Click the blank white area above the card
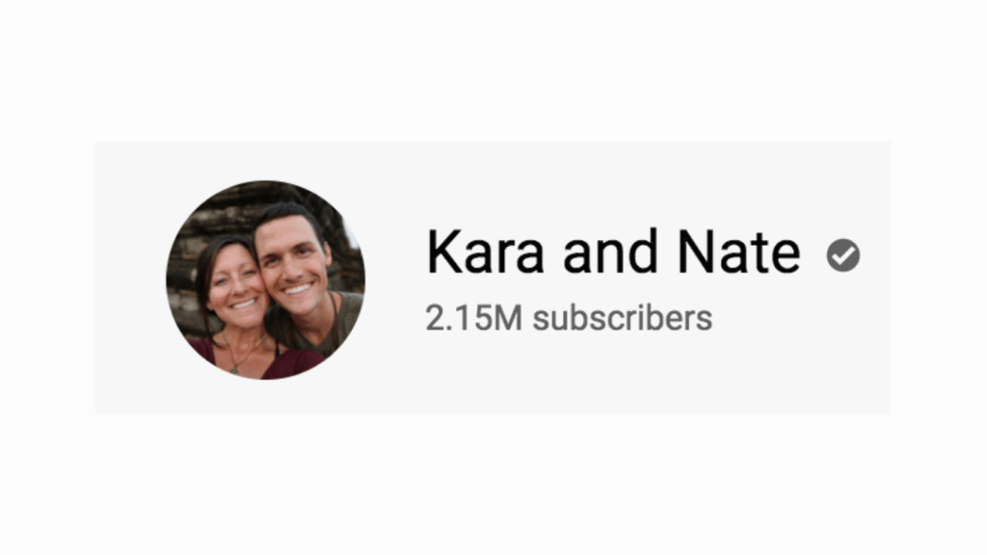 coord(493,69)
